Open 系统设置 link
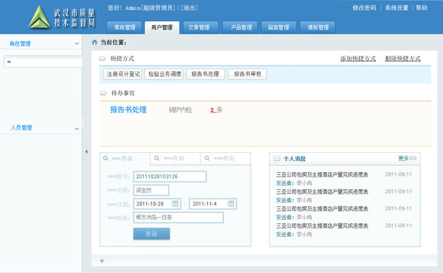Screen dimensions: 443x273 (x=397, y=8)
